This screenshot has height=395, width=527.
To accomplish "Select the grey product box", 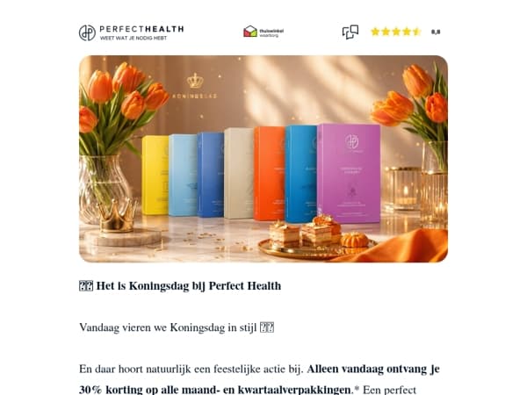I will click(x=239, y=173).
